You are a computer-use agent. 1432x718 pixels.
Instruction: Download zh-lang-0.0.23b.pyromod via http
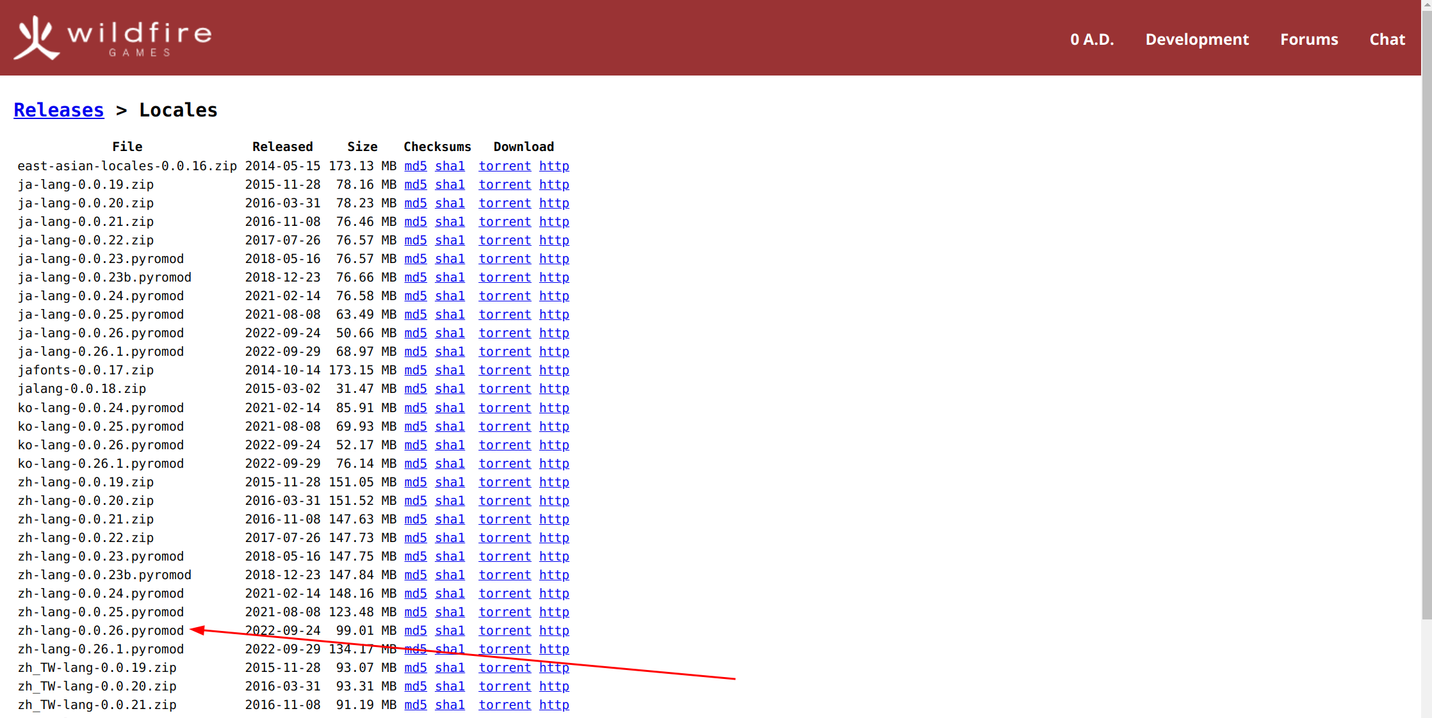pyautogui.click(x=554, y=575)
